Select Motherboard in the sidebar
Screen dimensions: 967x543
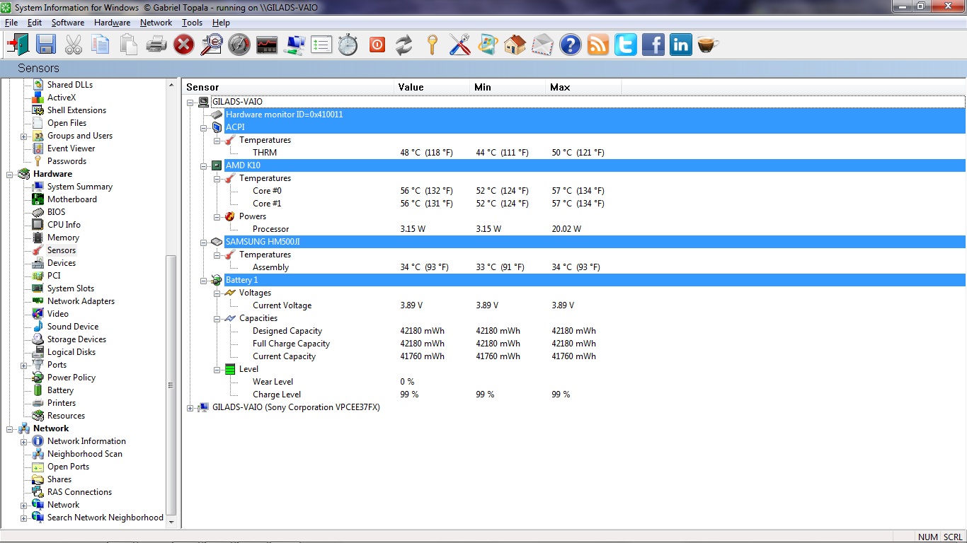71,199
